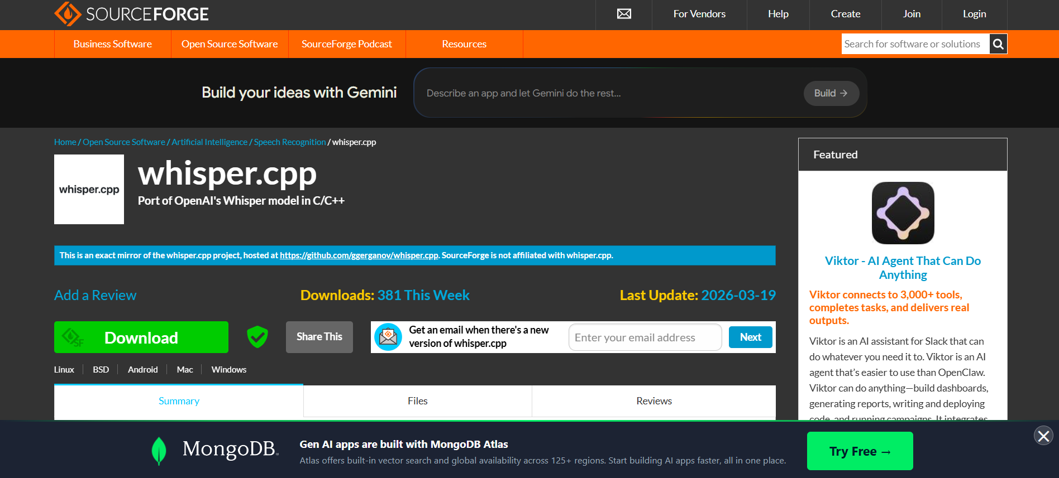Open the Help menu
The width and height of the screenshot is (1059, 478).
(x=778, y=14)
